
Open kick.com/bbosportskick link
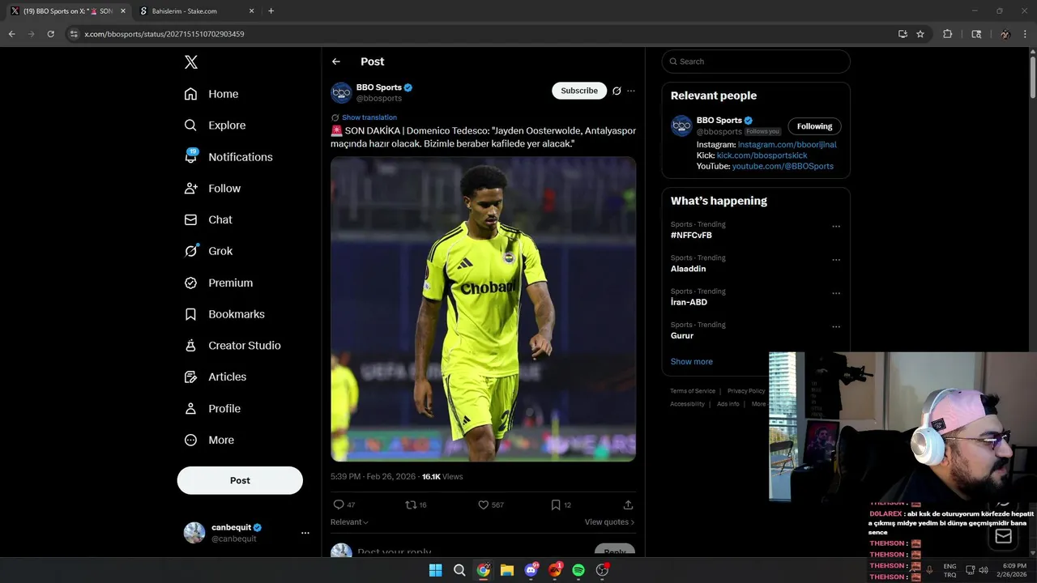762,155
